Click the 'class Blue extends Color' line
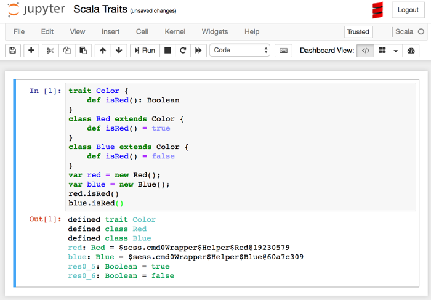 tap(128, 147)
